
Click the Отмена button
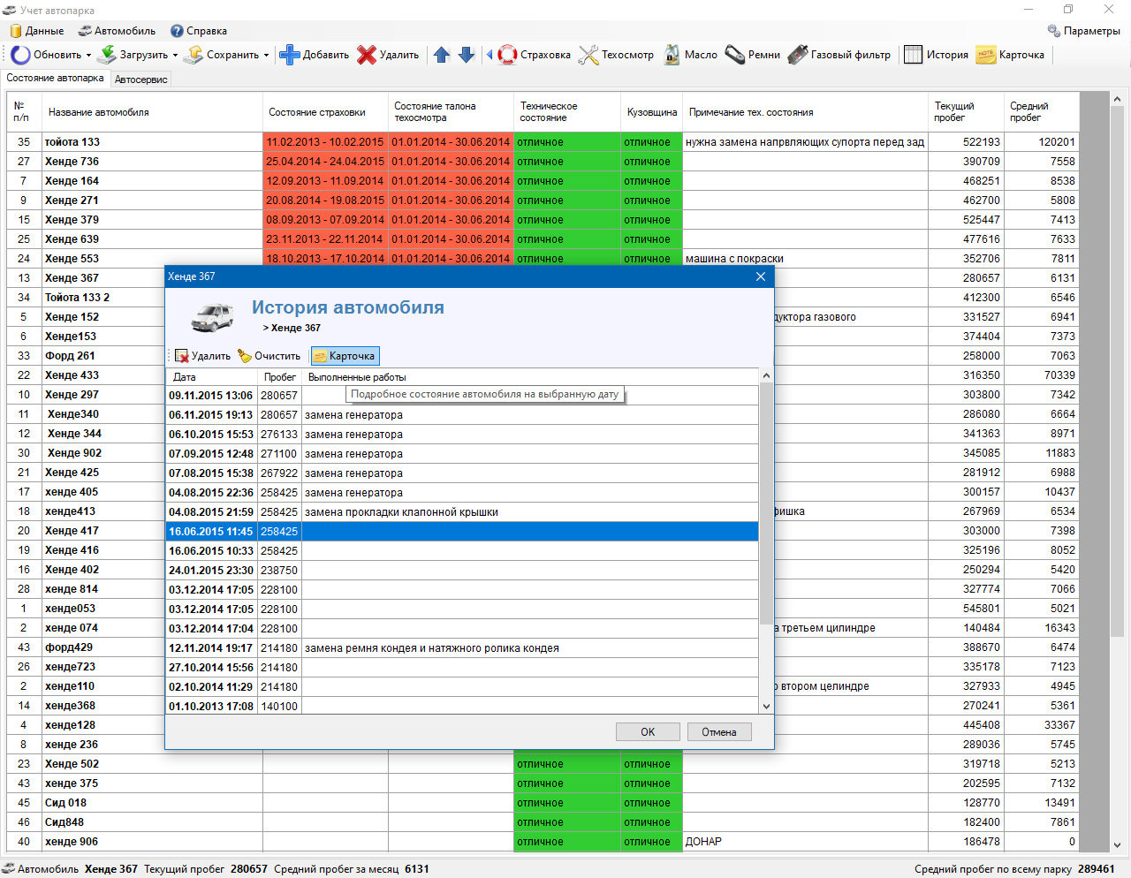(719, 732)
